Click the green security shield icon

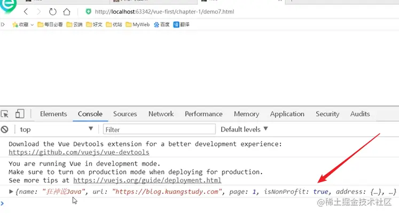(x=88, y=11)
